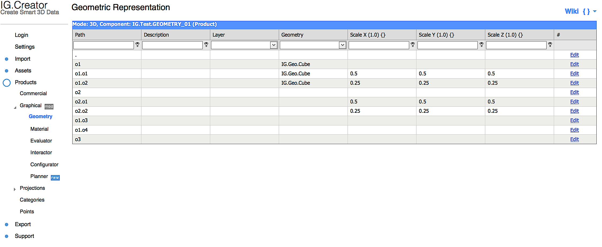Open the Layer filter dropdown
This screenshot has height=247, width=602.
pos(274,45)
